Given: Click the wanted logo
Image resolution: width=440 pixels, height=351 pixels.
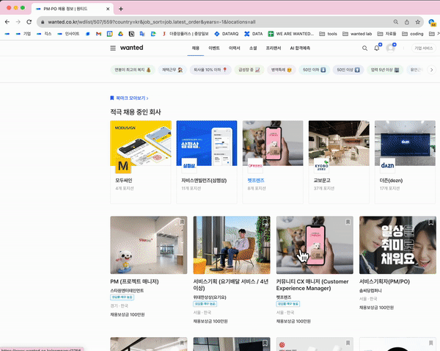Looking at the screenshot, I should [x=131, y=48].
